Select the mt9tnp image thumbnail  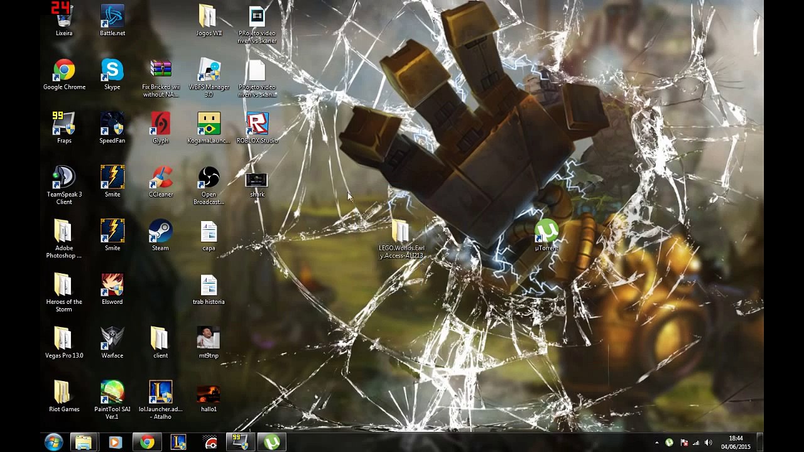(209, 342)
